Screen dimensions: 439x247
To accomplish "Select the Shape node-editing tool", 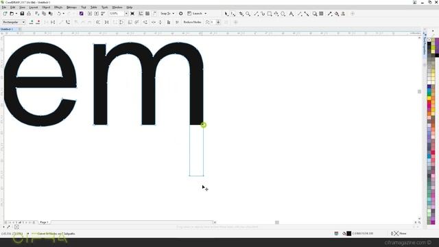I will 233,14.
